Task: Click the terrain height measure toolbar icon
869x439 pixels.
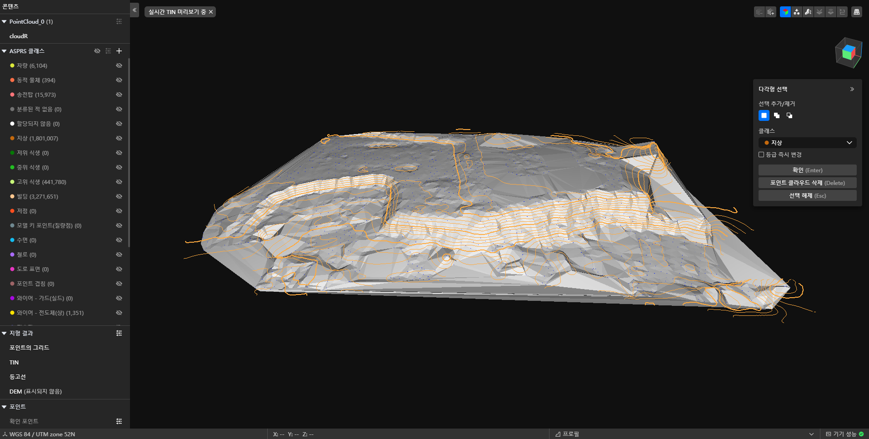Action: (808, 12)
